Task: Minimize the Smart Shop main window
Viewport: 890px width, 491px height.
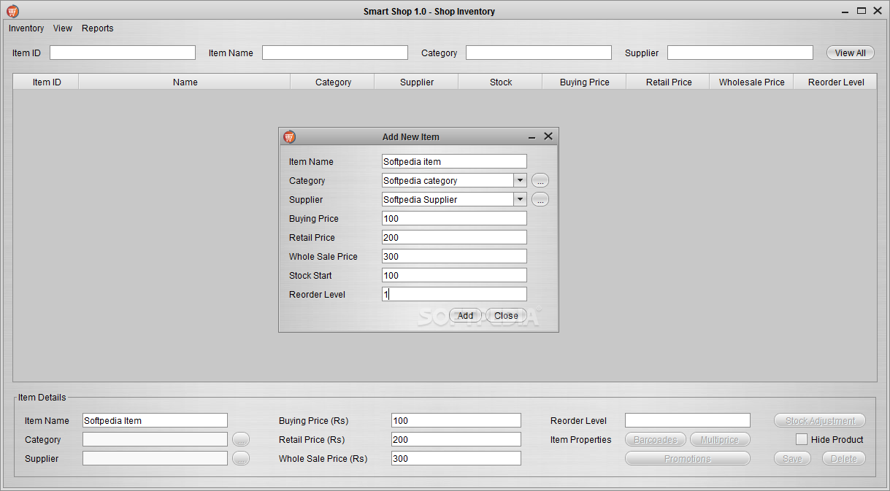Action: click(845, 11)
